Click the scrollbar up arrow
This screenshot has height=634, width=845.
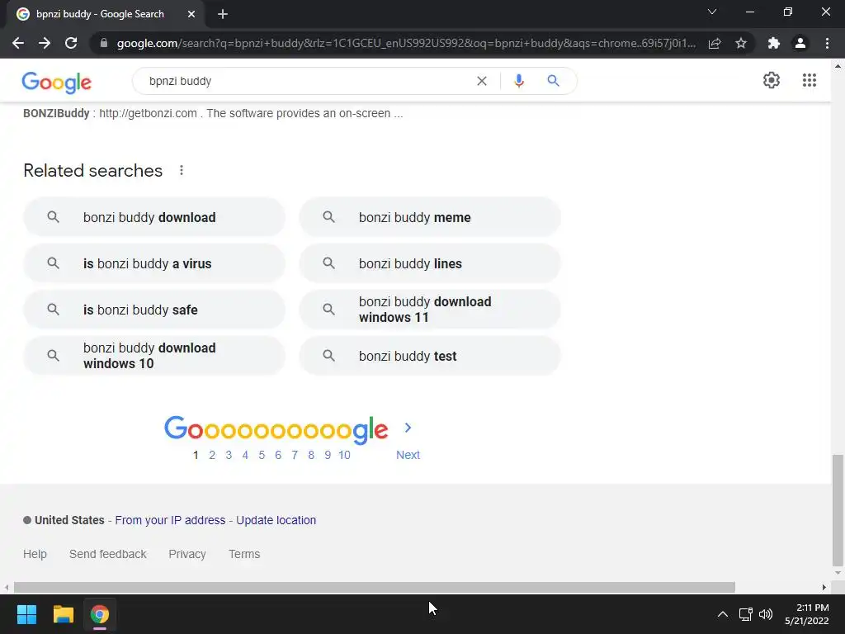(x=838, y=66)
